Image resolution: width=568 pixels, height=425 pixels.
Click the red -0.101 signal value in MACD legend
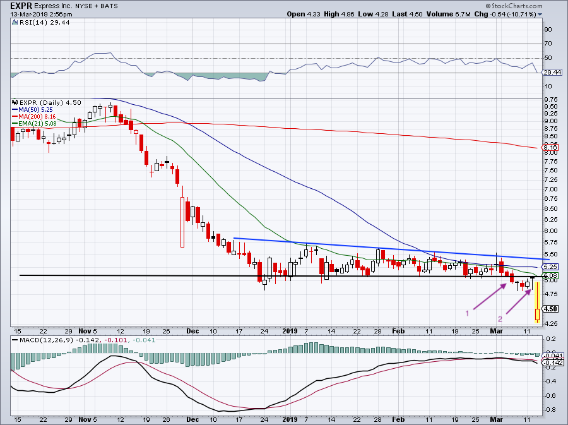[x=116, y=340]
